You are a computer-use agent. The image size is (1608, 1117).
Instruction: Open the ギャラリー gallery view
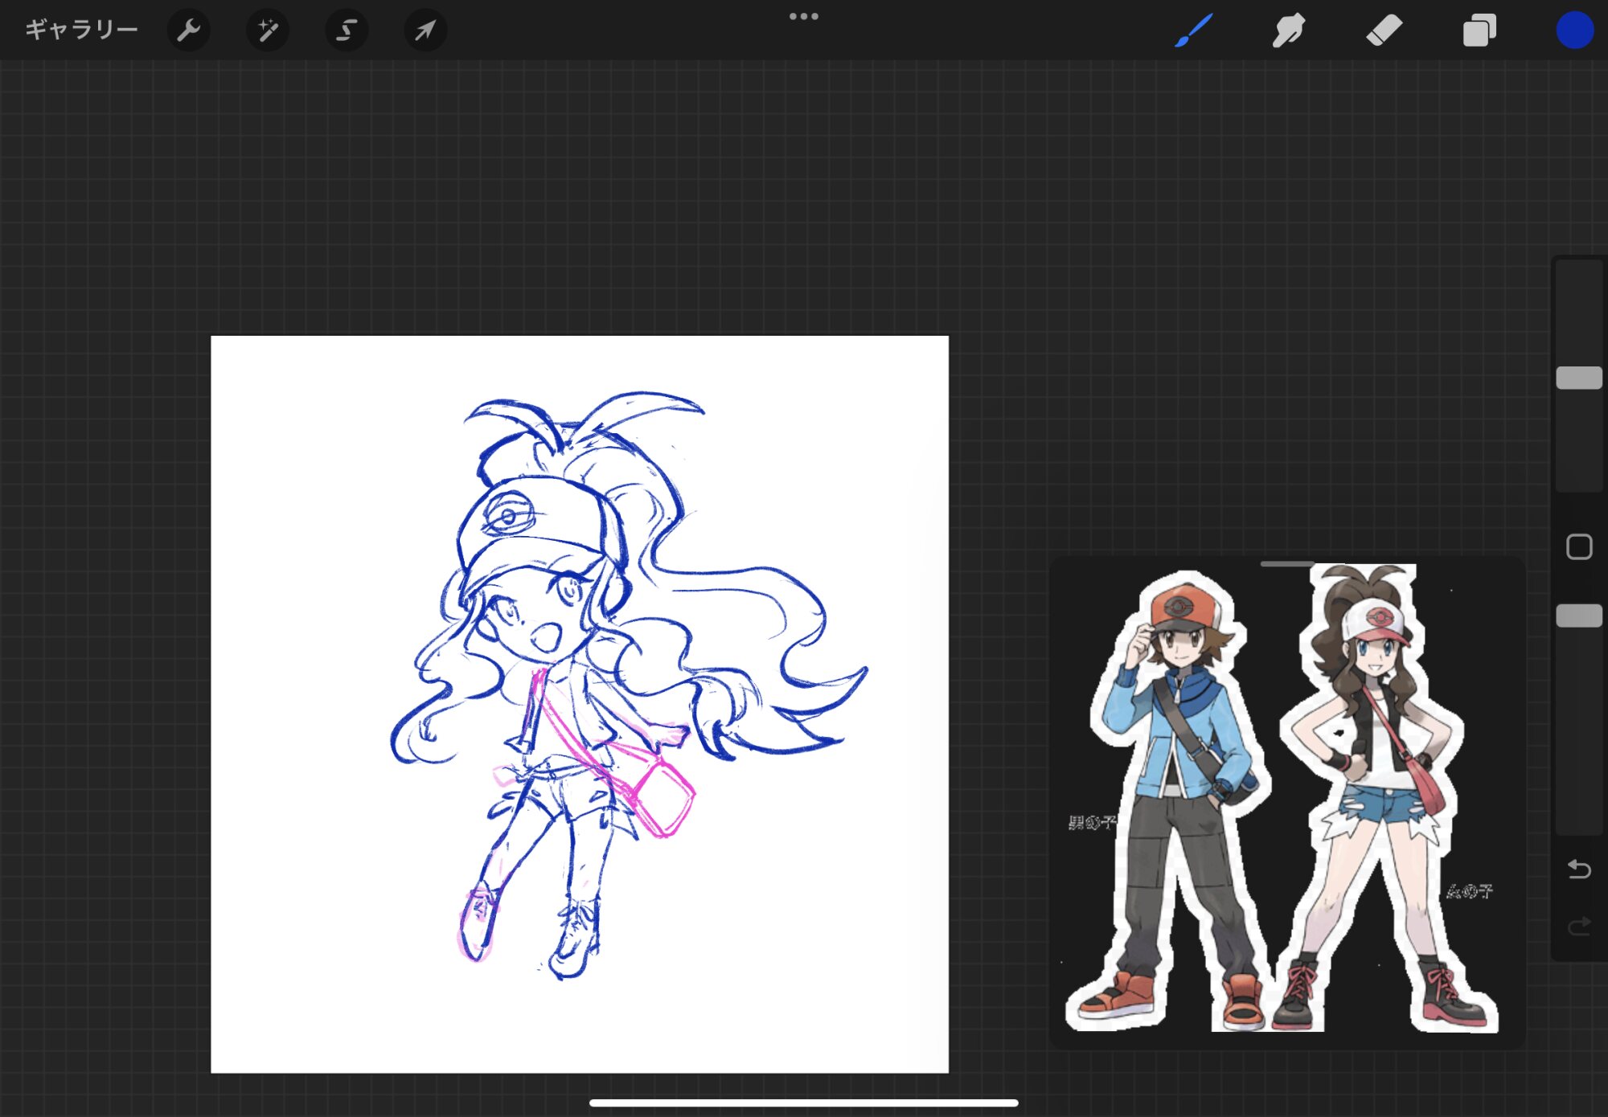tap(81, 30)
